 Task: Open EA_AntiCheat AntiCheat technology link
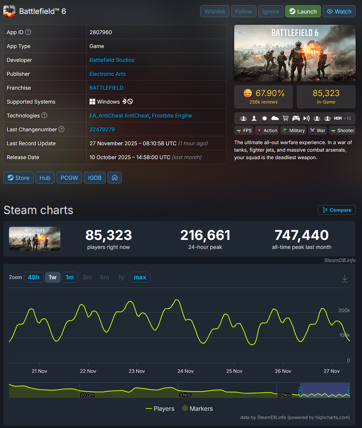pos(119,116)
